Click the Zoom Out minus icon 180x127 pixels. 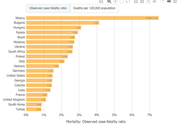pos(142,2)
